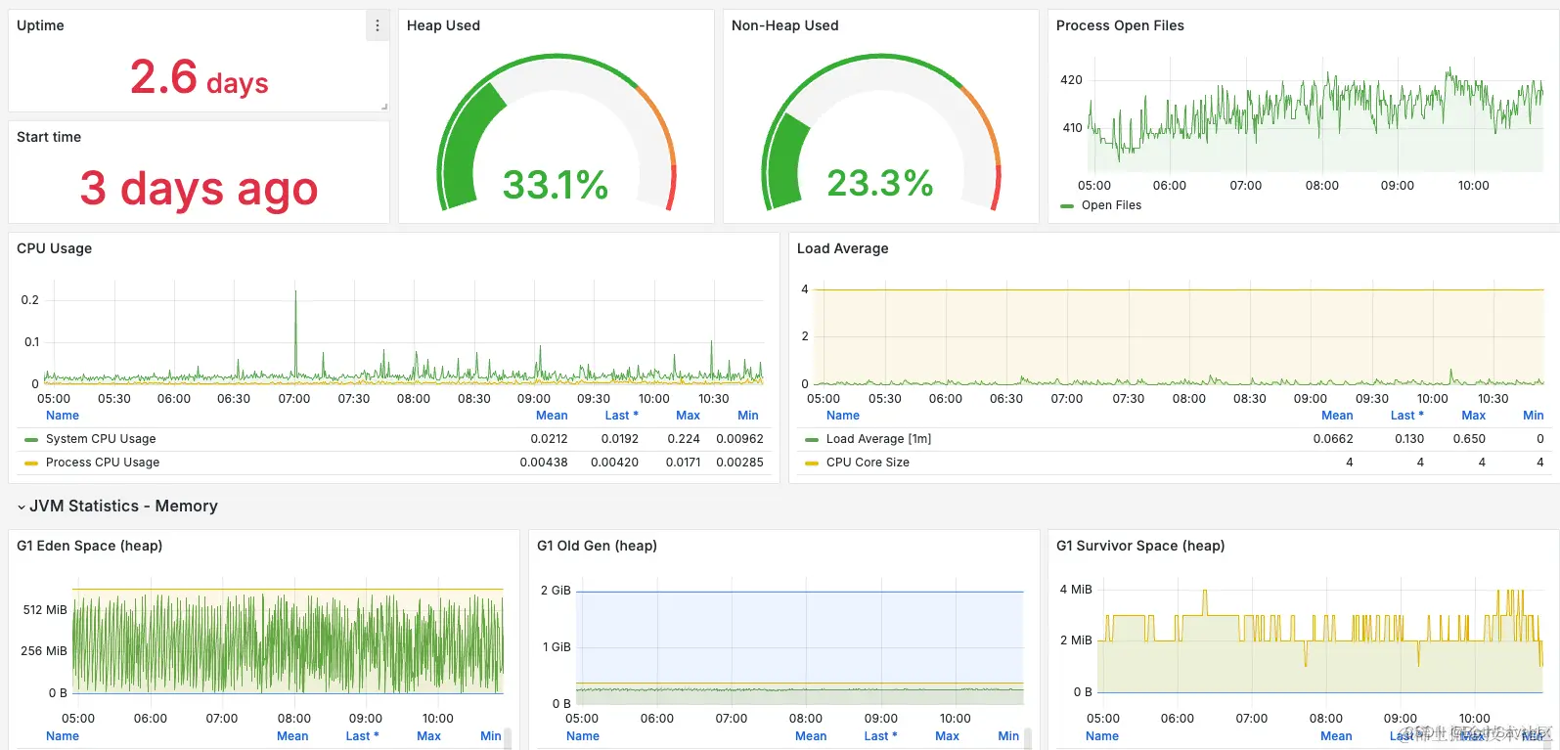1560x750 pixels.
Task: Sort Load Average legend by Max column
Action: (1474, 416)
